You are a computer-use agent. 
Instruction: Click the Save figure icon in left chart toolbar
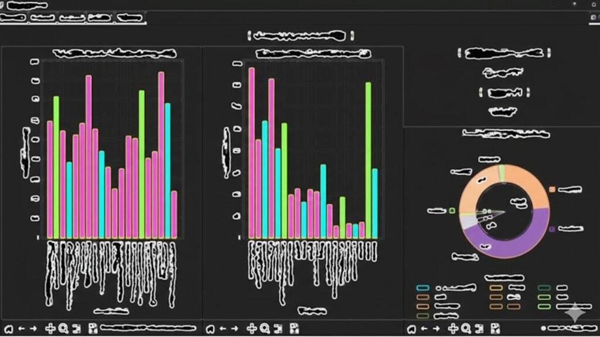click(x=93, y=329)
